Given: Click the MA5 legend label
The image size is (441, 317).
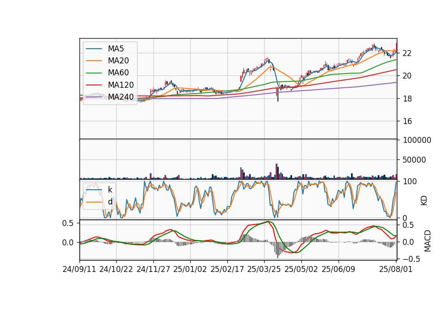Looking at the screenshot, I should [116, 49].
